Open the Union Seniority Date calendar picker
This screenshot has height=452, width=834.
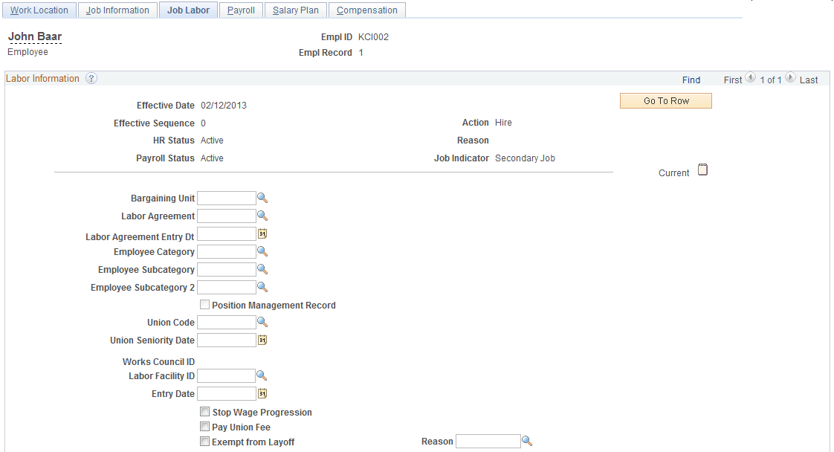click(262, 340)
